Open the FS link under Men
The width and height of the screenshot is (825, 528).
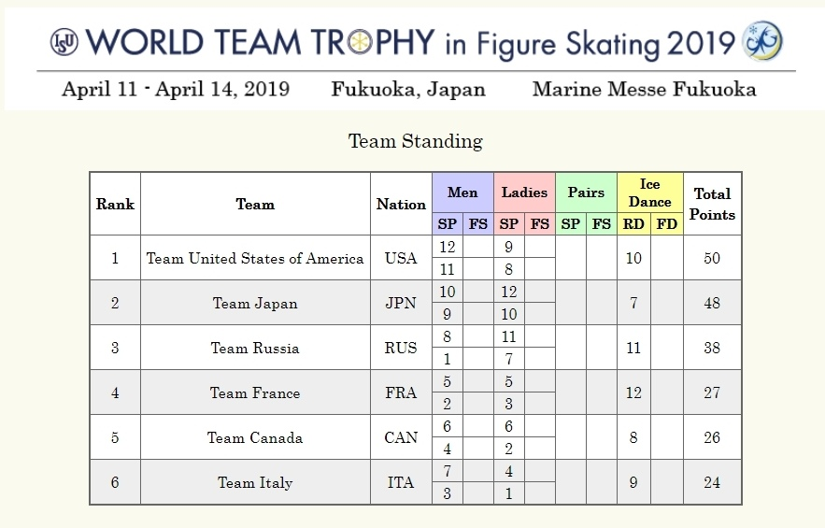coord(478,224)
